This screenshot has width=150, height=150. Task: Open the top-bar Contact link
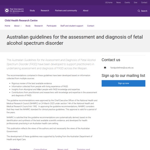click(144, 2)
